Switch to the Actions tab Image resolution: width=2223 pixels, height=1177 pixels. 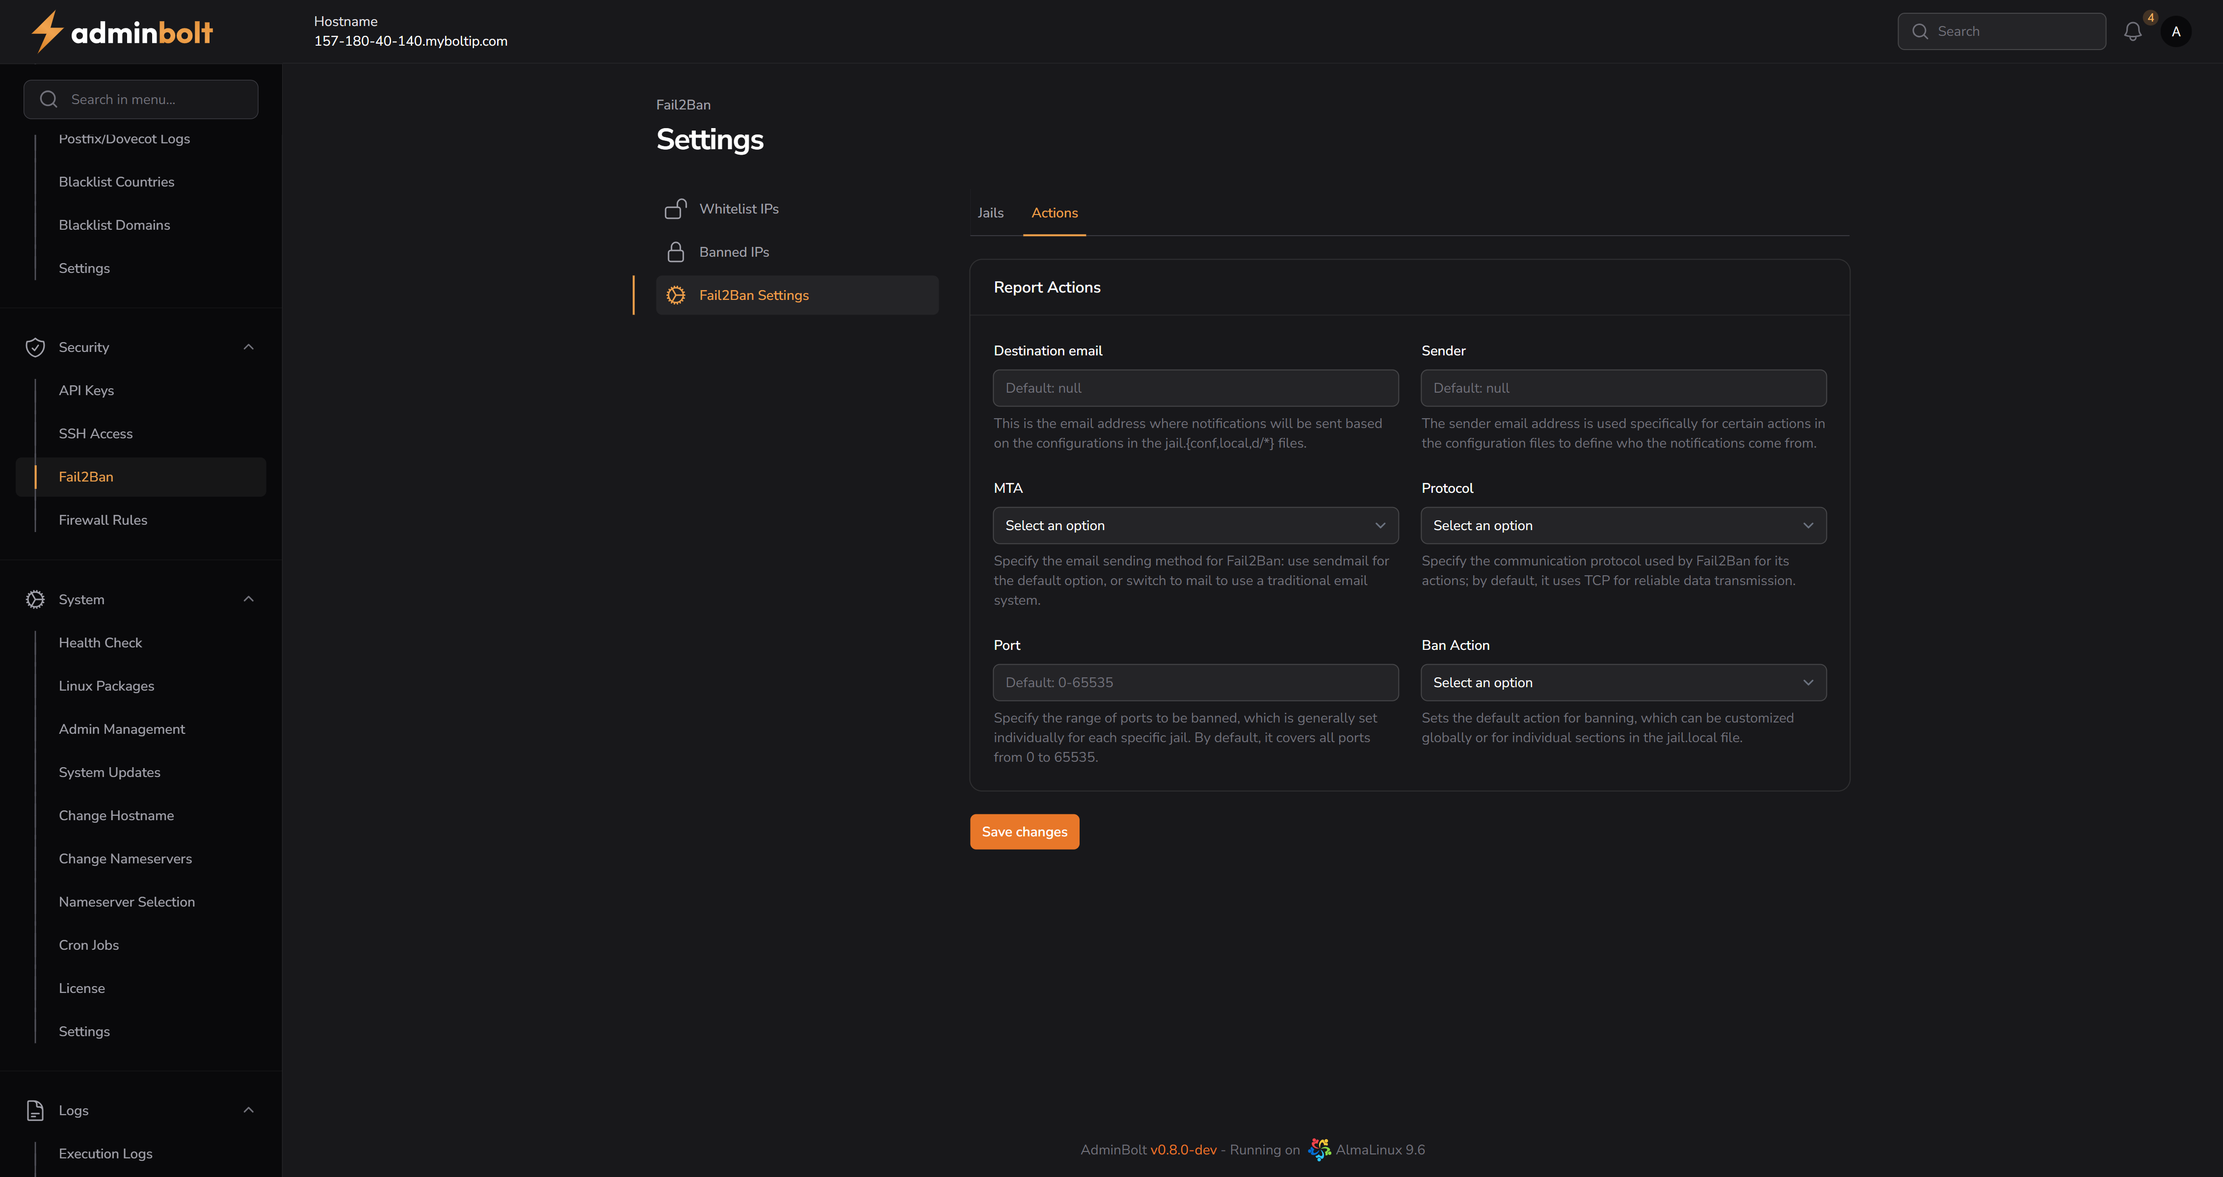coord(1054,212)
